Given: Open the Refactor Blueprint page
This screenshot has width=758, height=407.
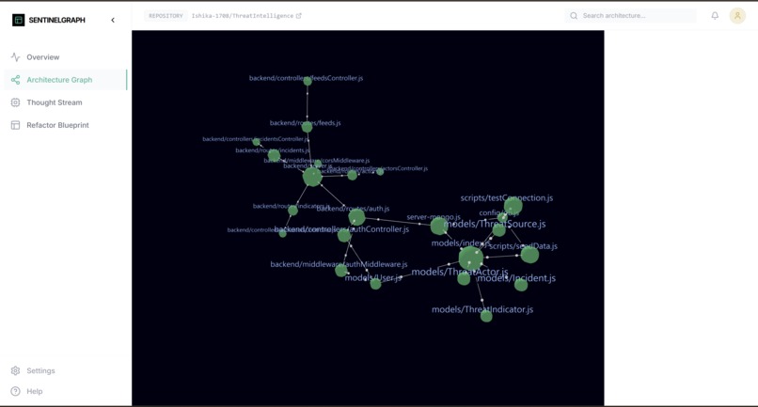Looking at the screenshot, I should [x=65, y=125].
